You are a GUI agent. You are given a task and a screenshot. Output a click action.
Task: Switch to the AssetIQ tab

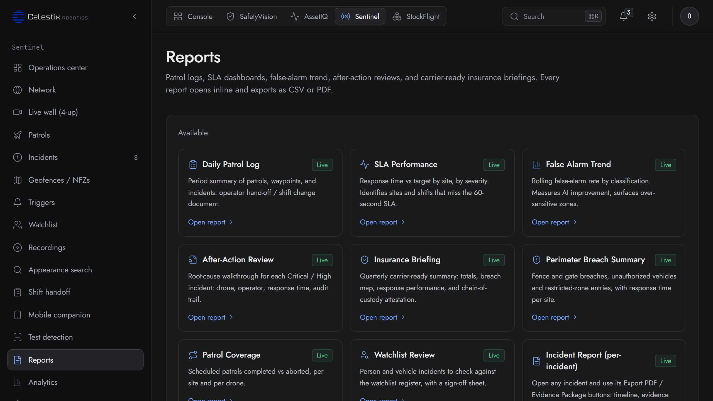(x=309, y=16)
